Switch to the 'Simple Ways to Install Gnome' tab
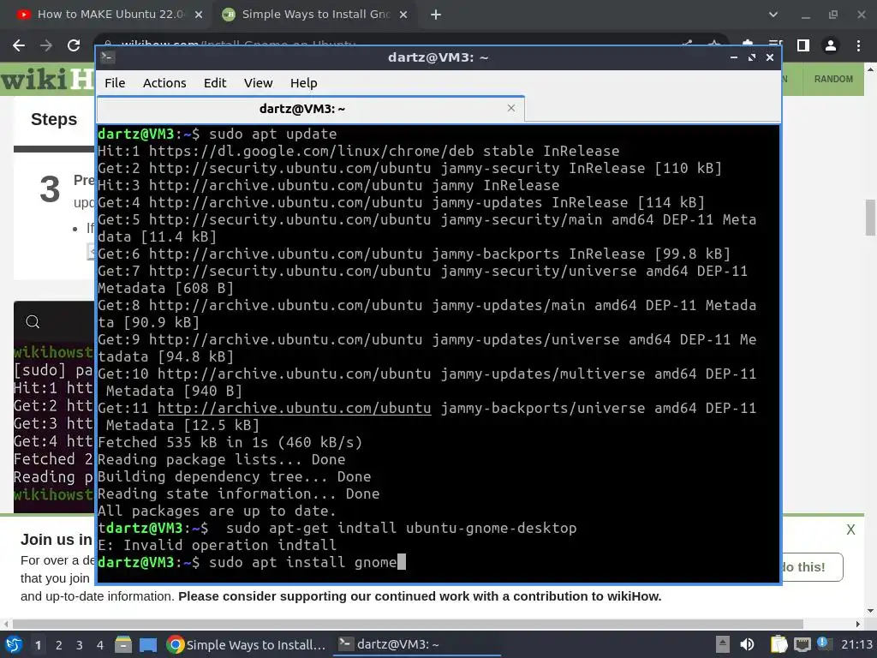 pyautogui.click(x=315, y=15)
